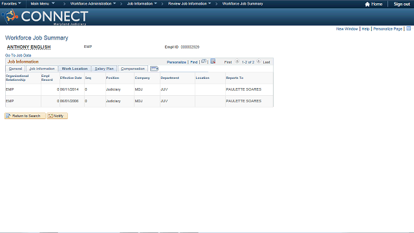Viewport: 414px width, 233px height.
Task: Click the Personalize Page link
Action: [387, 28]
